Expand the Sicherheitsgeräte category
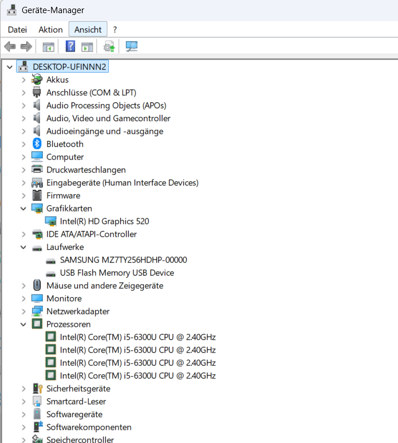The height and width of the screenshot is (443, 398). [x=23, y=389]
